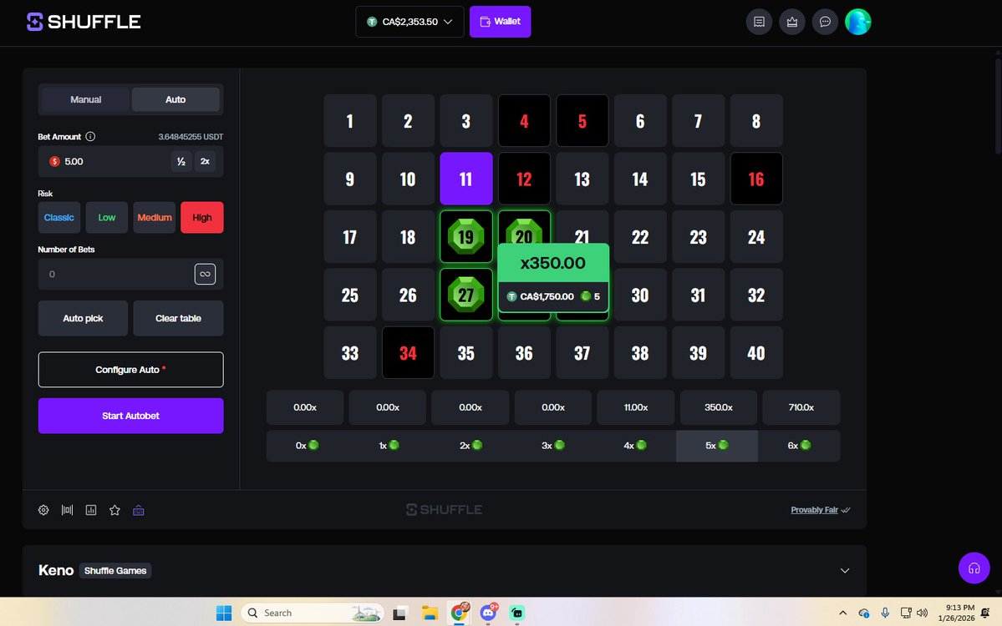Select Keno tile 8
Viewport: 1002px width, 626px height.
coord(756,120)
